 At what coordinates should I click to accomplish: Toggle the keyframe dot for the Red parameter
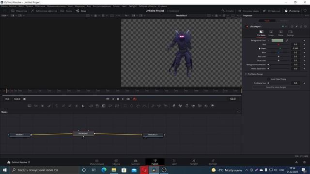(x=304, y=44)
